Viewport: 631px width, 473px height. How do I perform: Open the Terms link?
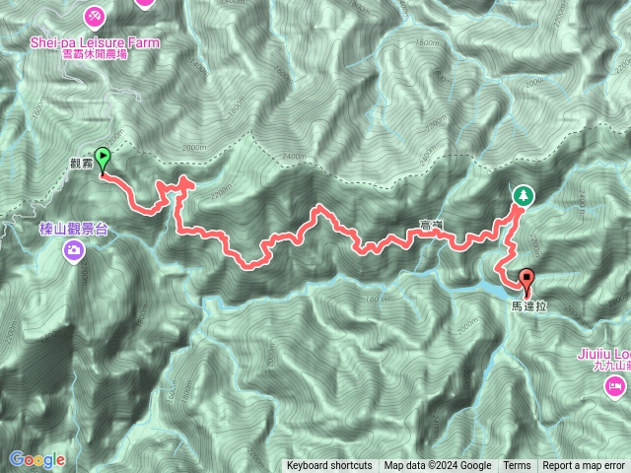[517, 466]
